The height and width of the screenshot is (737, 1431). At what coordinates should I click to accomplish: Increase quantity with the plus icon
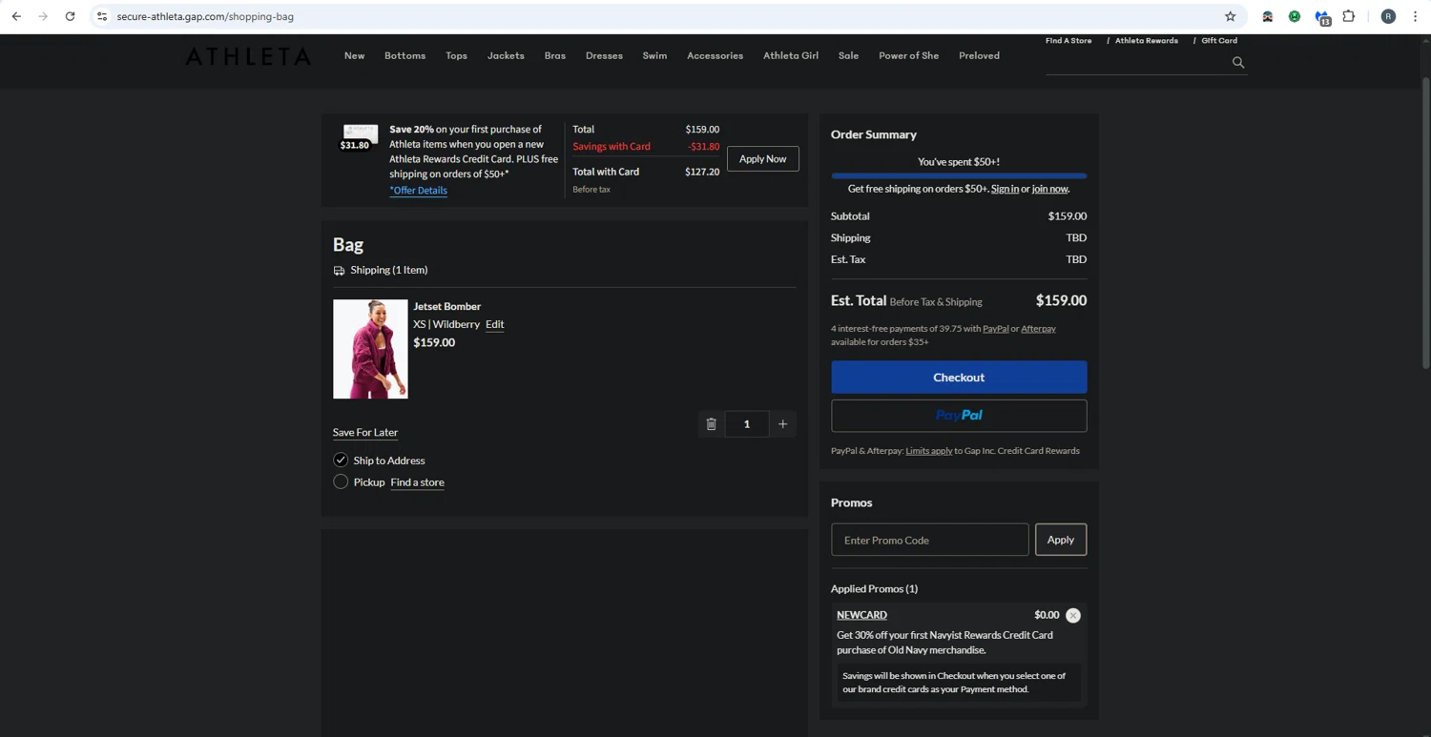782,424
